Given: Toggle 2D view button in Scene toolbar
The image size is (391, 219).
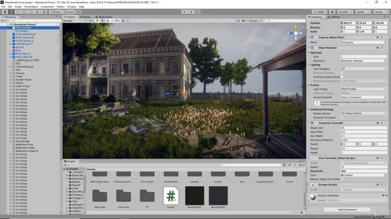Looking at the screenshot, I should point(91,21).
